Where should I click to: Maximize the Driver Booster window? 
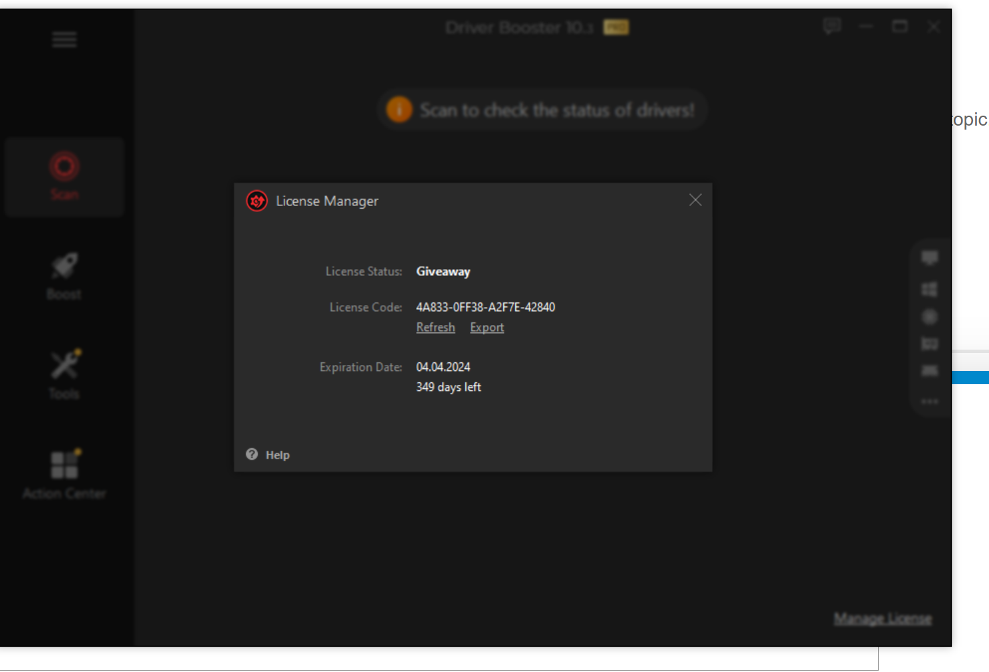pos(900,27)
